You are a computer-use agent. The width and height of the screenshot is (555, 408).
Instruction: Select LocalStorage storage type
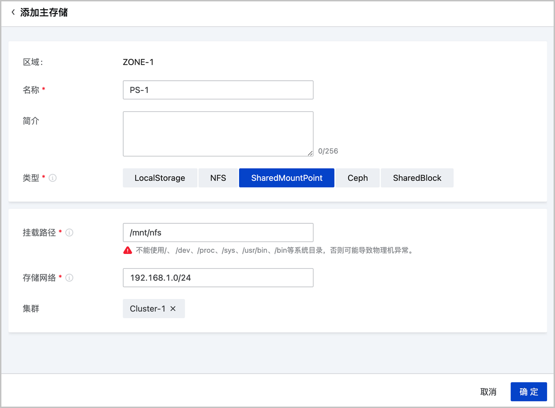[x=160, y=178]
